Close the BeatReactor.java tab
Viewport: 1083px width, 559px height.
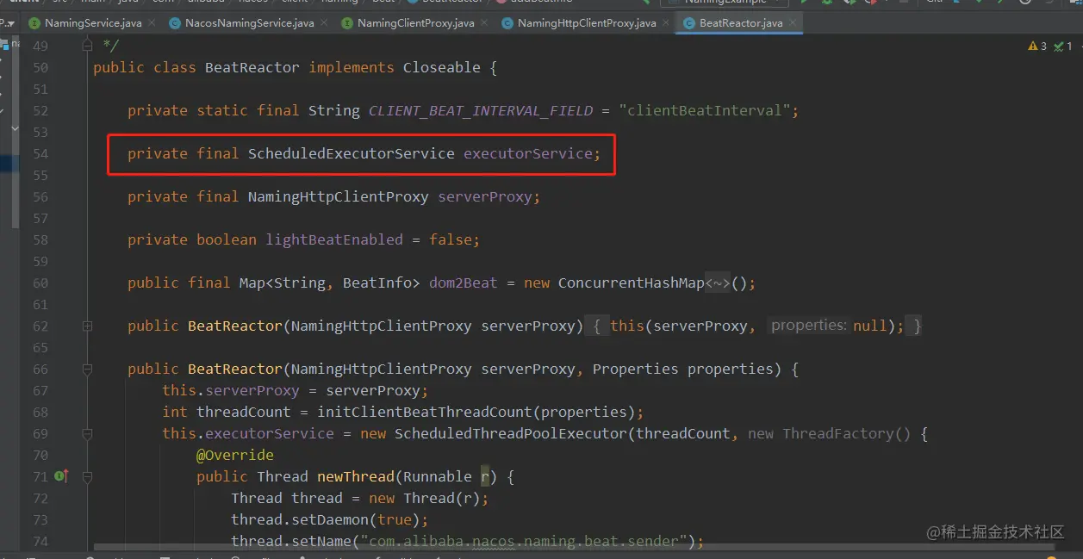[x=791, y=23]
